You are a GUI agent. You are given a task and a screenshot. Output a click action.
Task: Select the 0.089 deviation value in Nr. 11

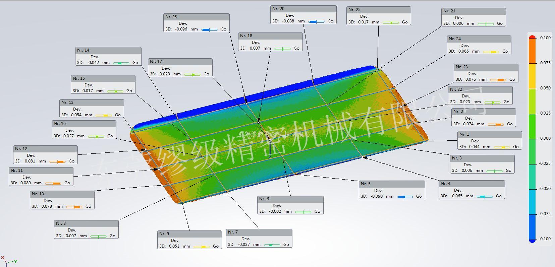25,183
